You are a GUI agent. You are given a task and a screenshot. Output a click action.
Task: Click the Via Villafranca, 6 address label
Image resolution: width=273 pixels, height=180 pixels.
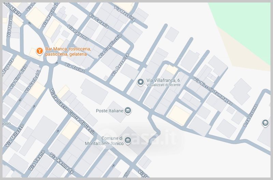[163, 80]
